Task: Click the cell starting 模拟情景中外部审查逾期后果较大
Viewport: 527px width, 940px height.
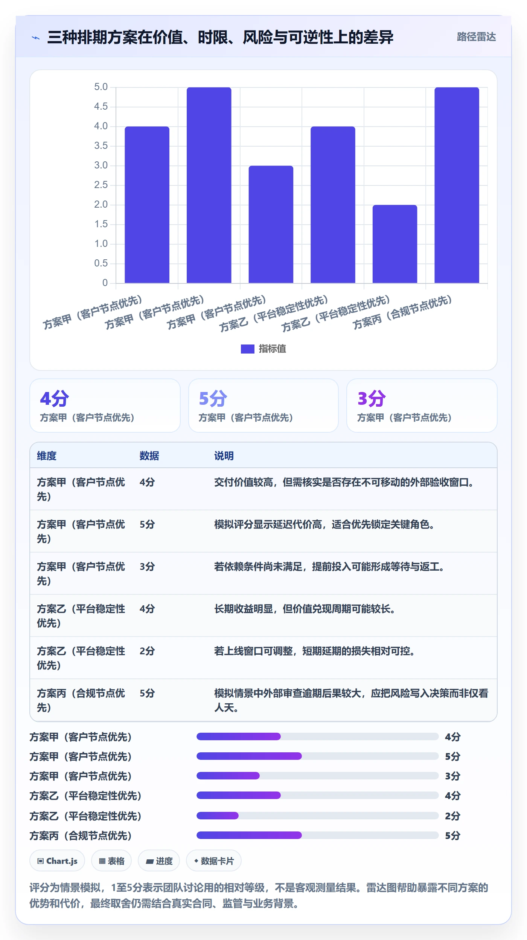Action: (352, 700)
